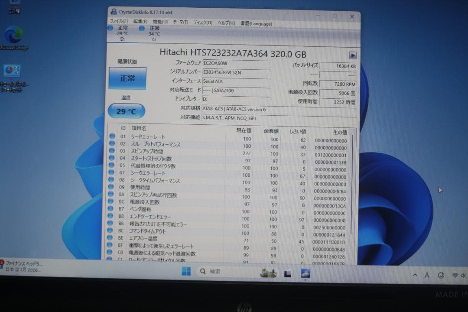Screen dimensions: 468x312
Task: Click the 項目名 column header
Action: (139, 128)
